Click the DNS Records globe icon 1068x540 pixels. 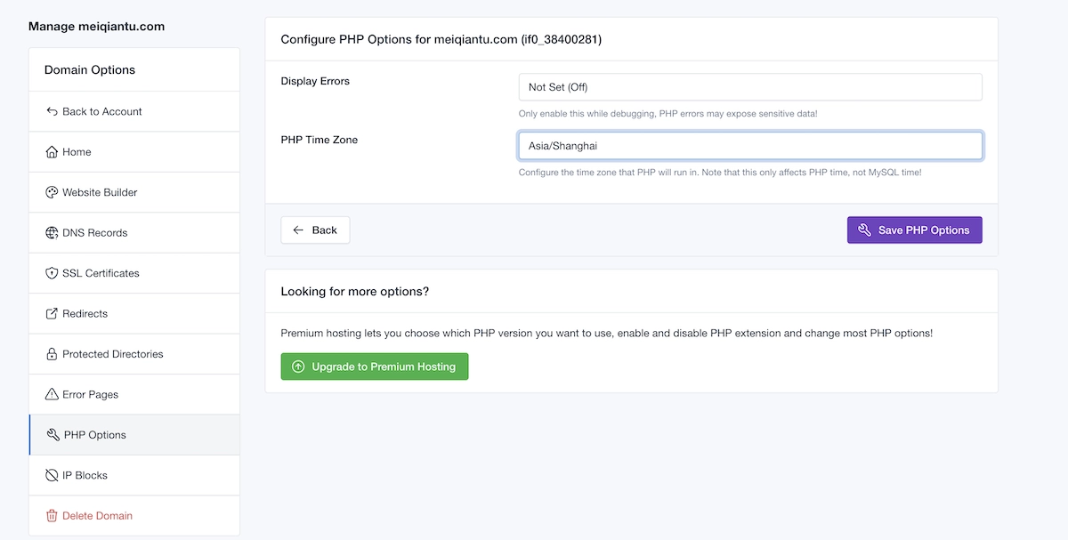coord(52,233)
